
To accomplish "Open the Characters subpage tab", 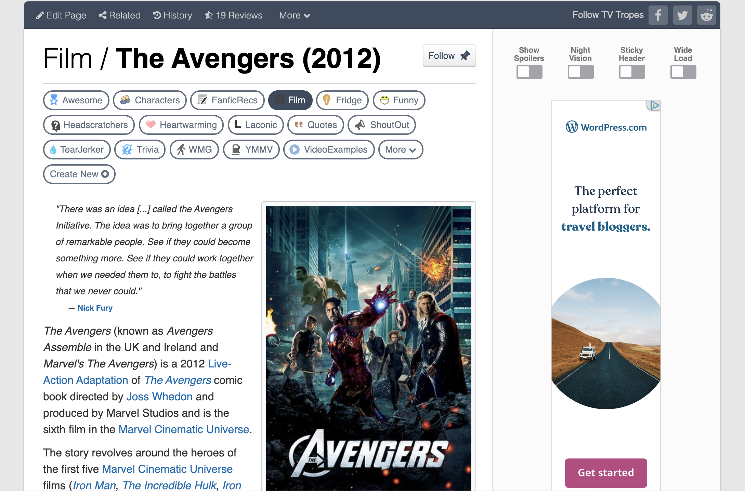I will [x=150, y=100].
